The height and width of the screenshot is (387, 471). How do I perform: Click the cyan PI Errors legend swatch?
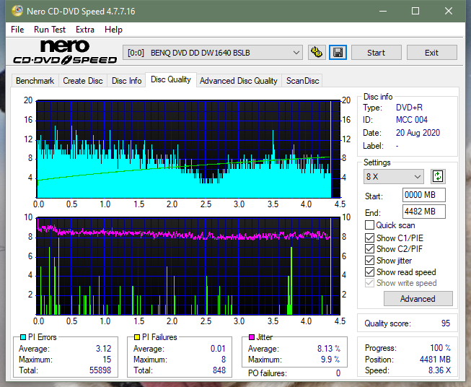coord(23,337)
